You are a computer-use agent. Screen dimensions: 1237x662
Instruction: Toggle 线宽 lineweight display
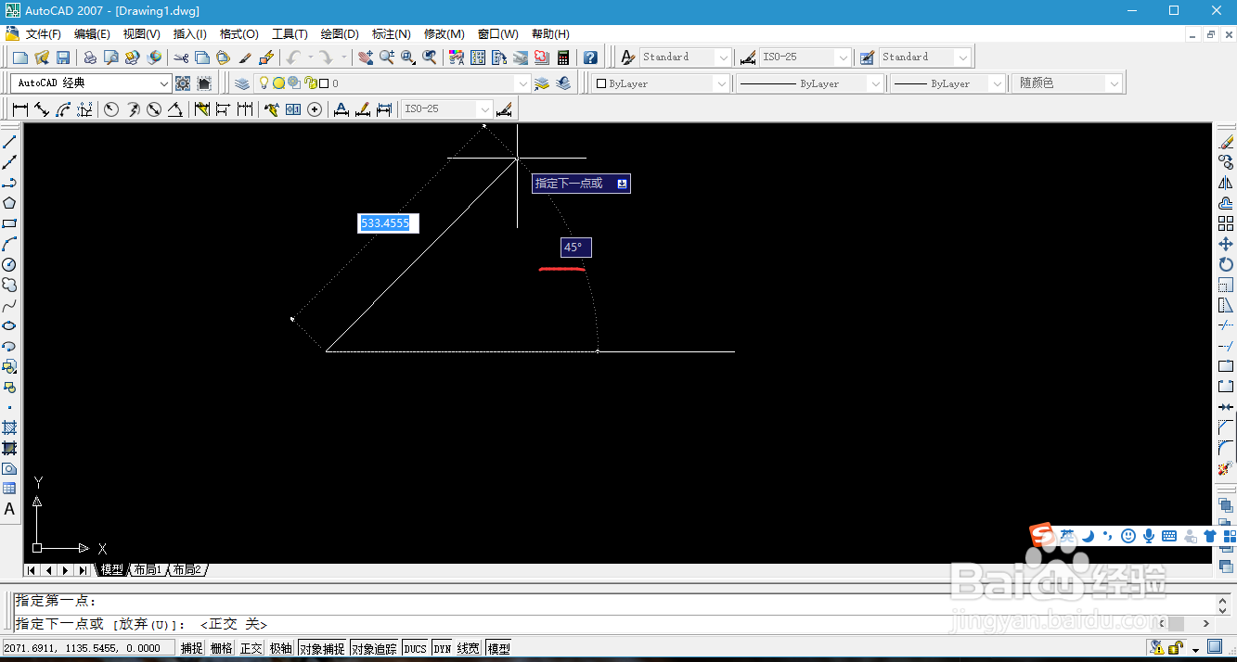click(469, 648)
